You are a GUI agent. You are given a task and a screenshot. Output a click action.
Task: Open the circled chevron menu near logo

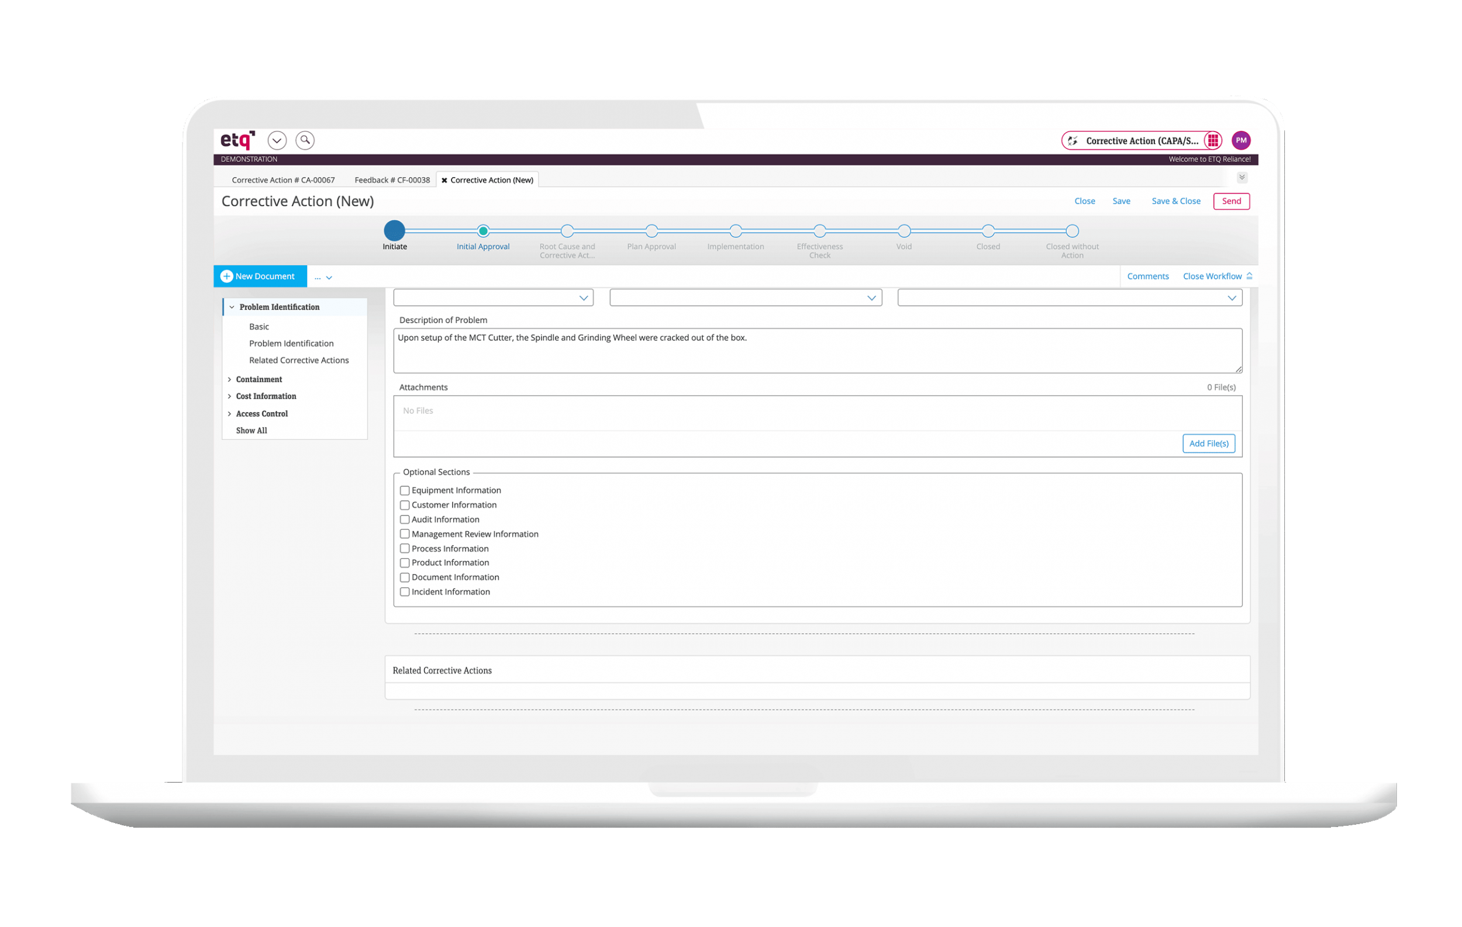point(277,141)
